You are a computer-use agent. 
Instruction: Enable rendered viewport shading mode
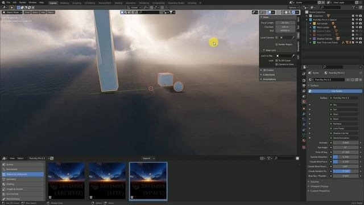point(293,13)
